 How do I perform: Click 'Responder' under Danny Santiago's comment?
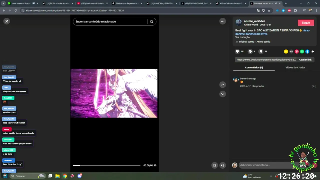pyautogui.click(x=258, y=86)
